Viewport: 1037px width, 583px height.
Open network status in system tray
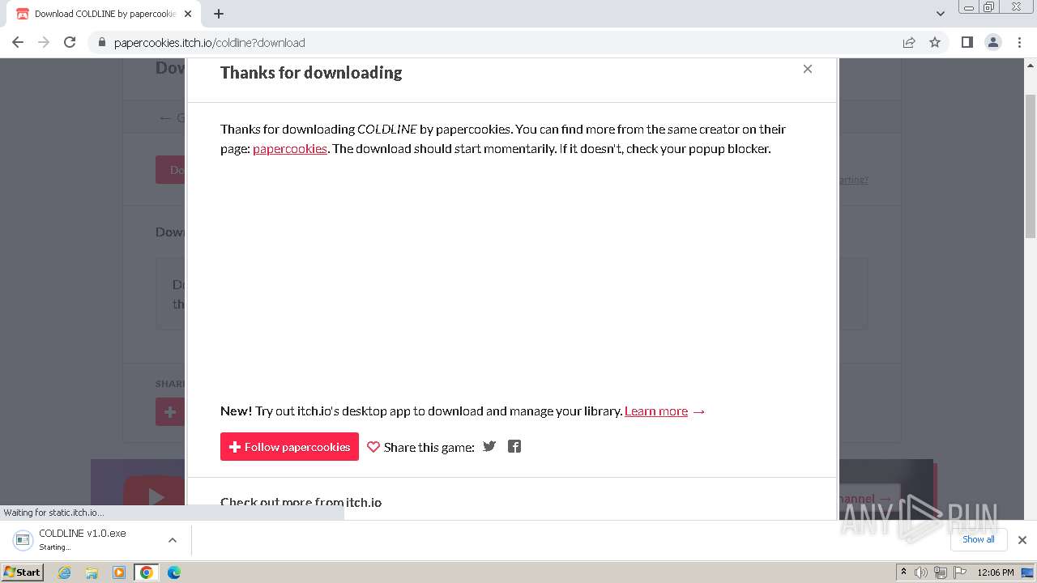click(941, 572)
